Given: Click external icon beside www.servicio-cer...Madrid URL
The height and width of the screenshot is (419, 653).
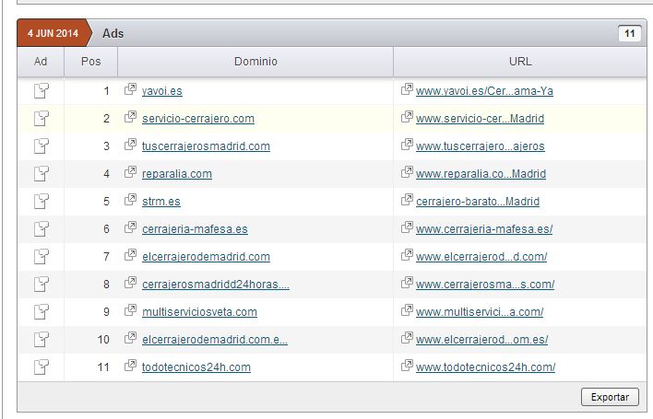Looking at the screenshot, I should pos(407,116).
